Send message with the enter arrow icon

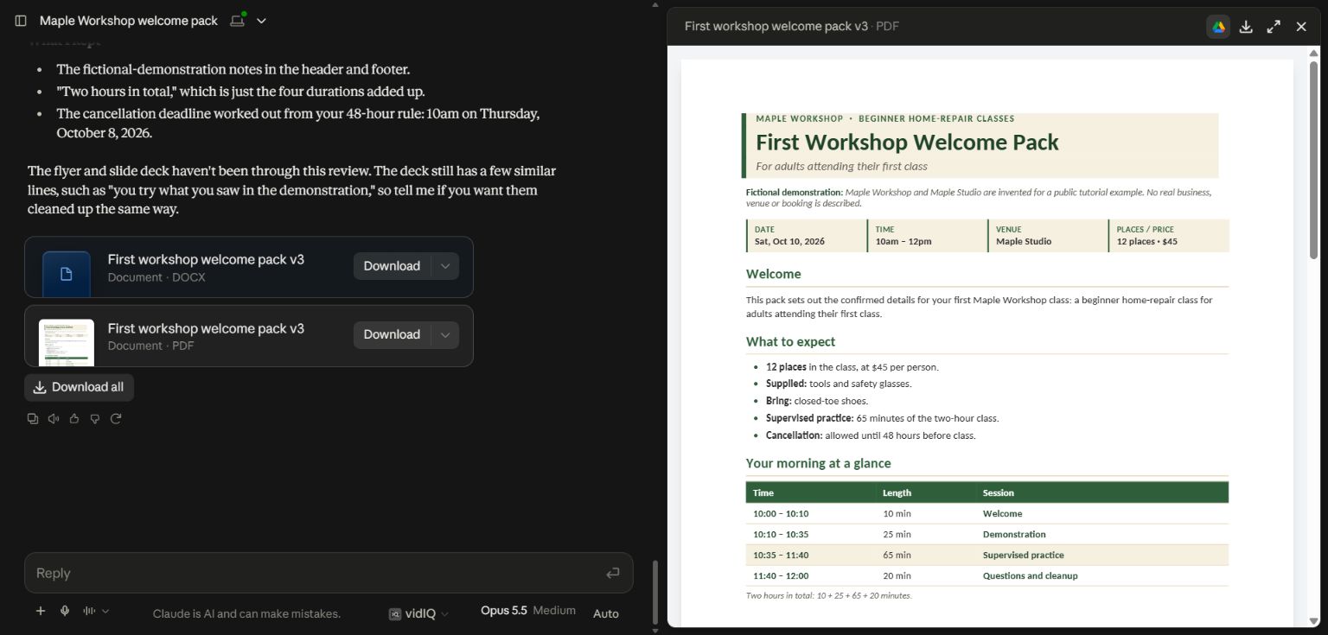[613, 573]
